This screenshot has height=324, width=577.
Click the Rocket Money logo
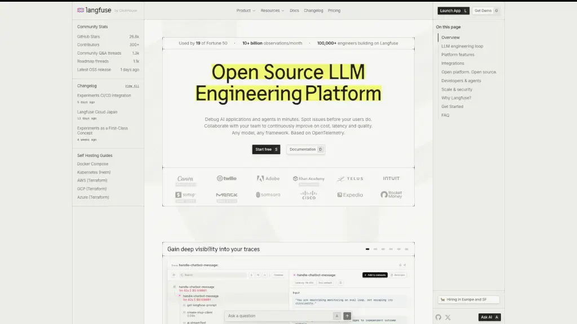(391, 194)
